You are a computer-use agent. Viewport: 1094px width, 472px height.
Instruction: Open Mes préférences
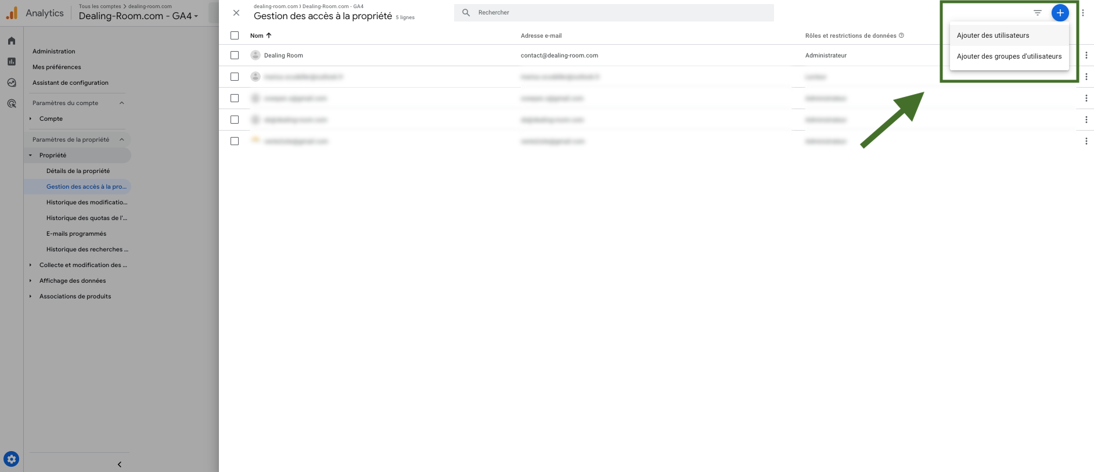pos(57,67)
